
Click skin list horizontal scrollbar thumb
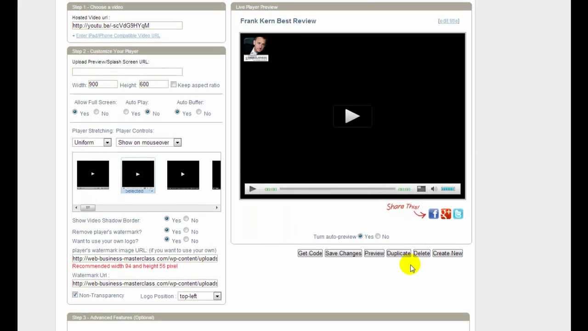pyautogui.click(x=88, y=208)
